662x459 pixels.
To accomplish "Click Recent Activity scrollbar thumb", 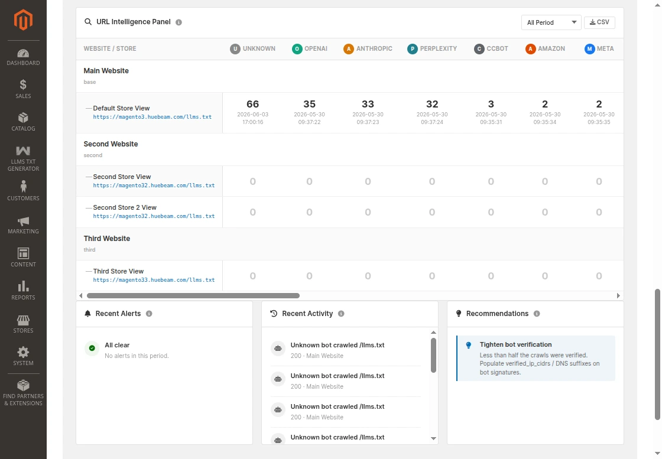I will point(433,355).
